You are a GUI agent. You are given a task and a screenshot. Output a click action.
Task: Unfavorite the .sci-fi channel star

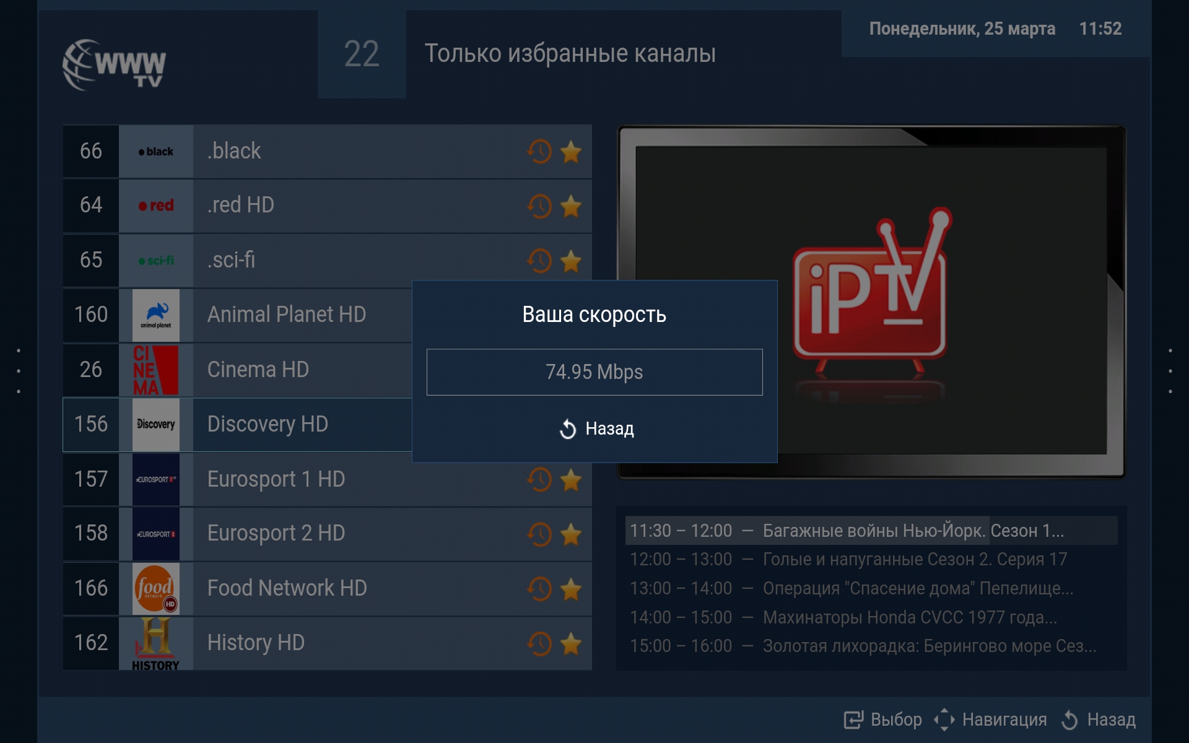point(570,261)
